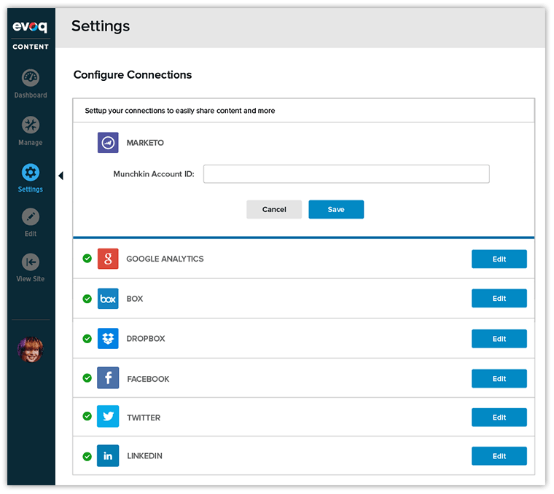The height and width of the screenshot is (494, 554).
Task: Click LinkedIn's green status checkmark
Action: 87,456
